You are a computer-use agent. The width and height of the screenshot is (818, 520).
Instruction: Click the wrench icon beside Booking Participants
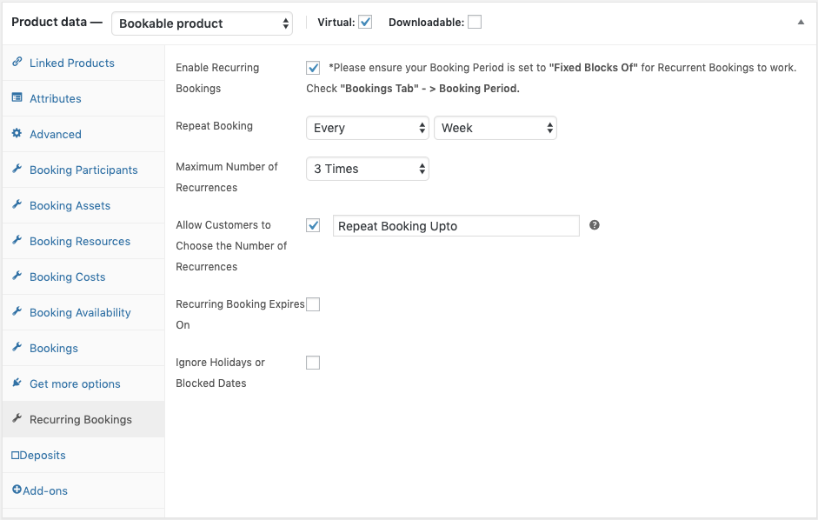coord(17,169)
